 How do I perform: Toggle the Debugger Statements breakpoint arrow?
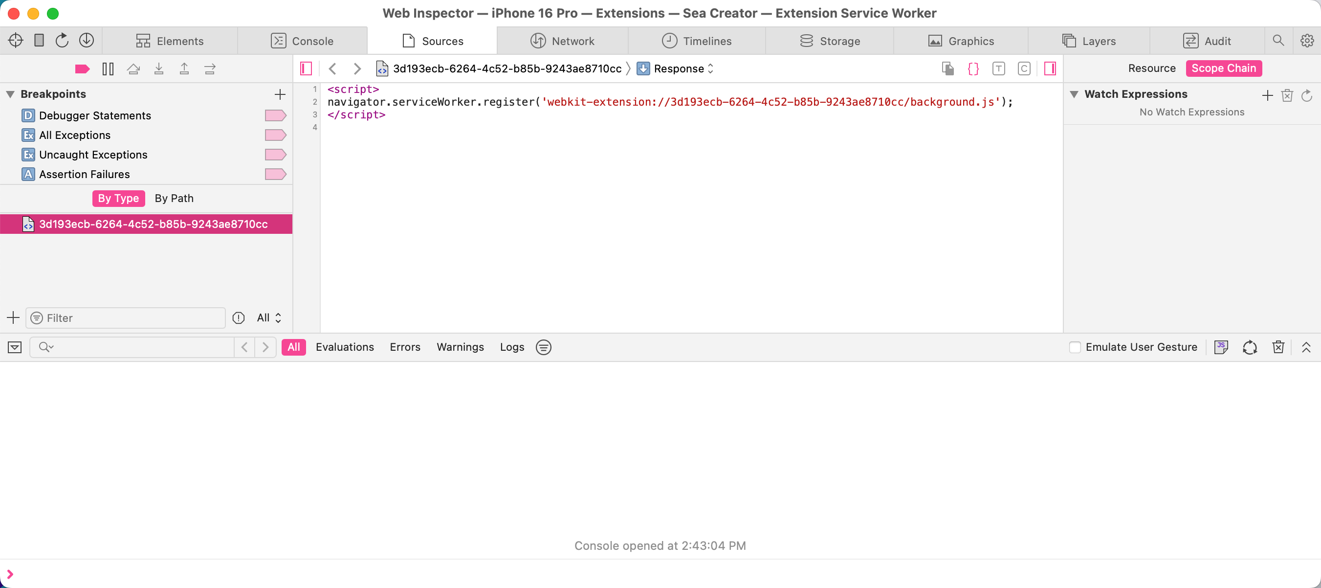tap(275, 116)
